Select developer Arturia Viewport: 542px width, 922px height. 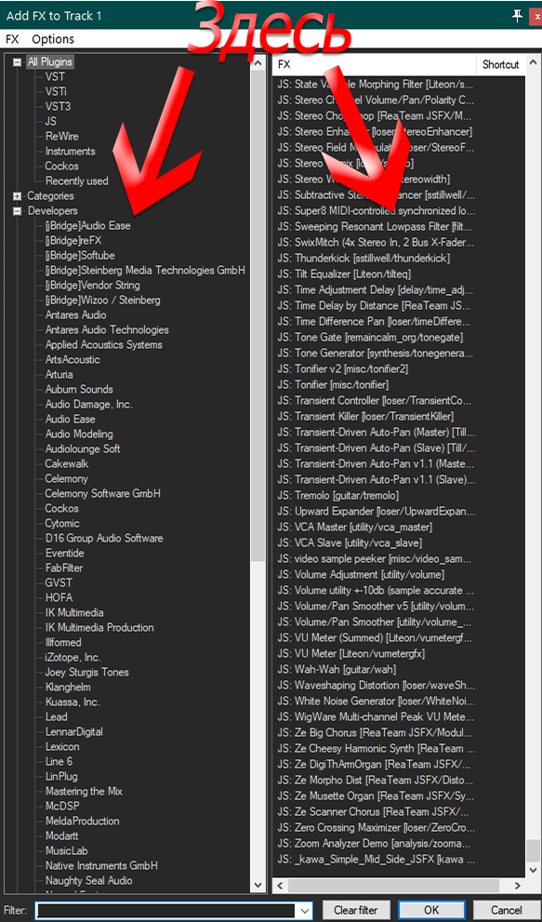tap(59, 374)
